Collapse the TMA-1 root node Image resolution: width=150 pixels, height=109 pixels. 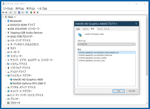pyautogui.click(x=3, y=17)
